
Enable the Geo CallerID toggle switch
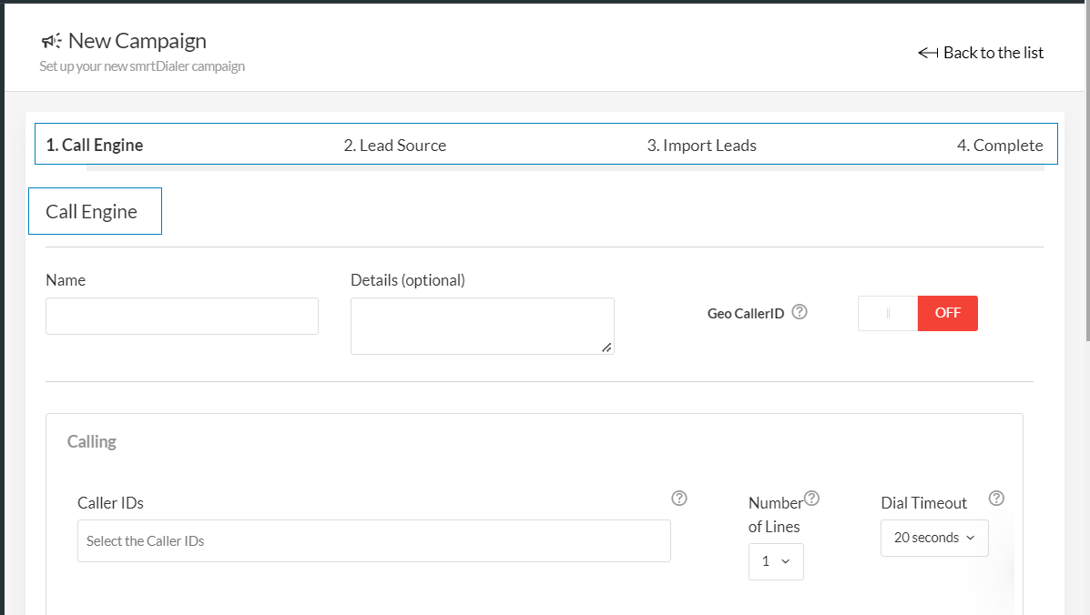point(917,313)
